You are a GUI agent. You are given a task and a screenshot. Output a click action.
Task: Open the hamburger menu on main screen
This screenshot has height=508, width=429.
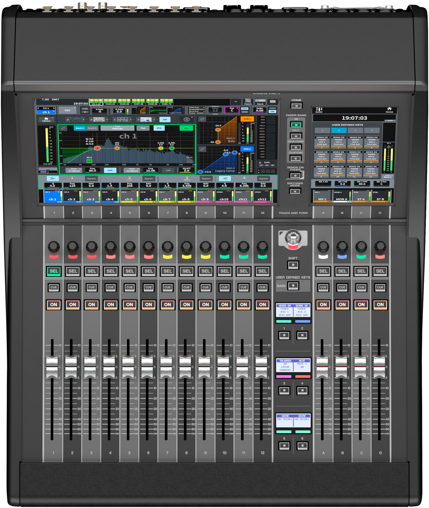click(x=272, y=102)
